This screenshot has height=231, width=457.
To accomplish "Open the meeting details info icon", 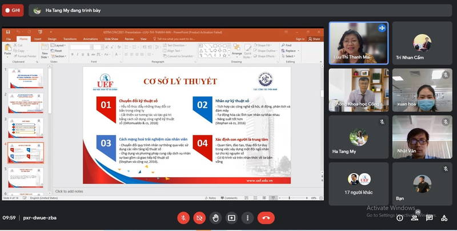I will coord(399,217).
